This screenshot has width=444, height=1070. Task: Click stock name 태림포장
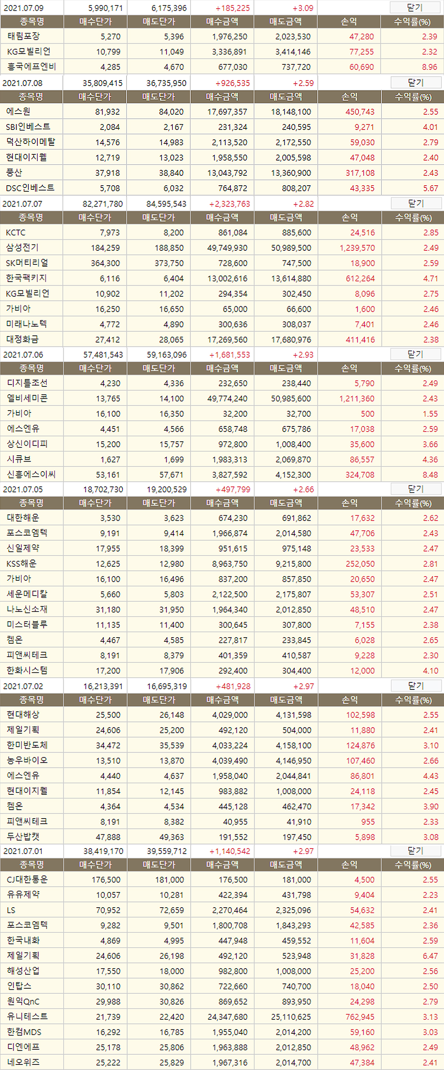point(24,36)
